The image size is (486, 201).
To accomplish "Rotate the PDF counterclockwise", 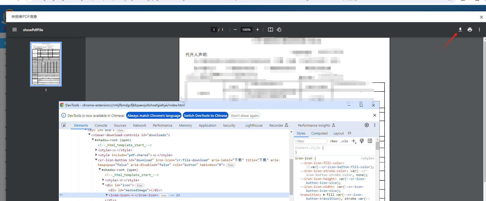I will click(x=279, y=30).
